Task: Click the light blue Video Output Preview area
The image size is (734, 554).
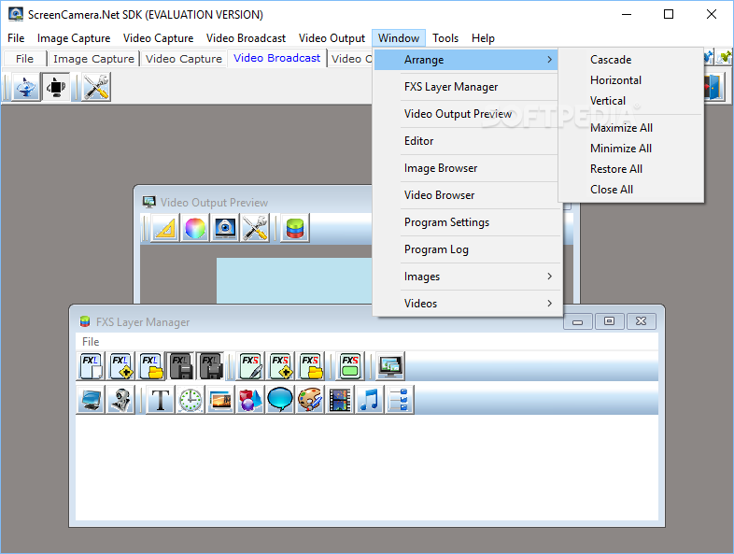Action: pos(294,280)
